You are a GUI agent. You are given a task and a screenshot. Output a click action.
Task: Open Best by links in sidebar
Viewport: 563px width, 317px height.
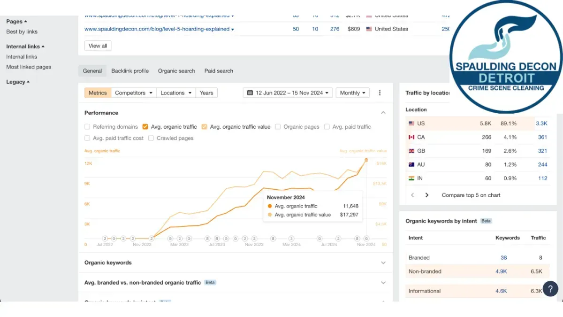[x=22, y=32]
